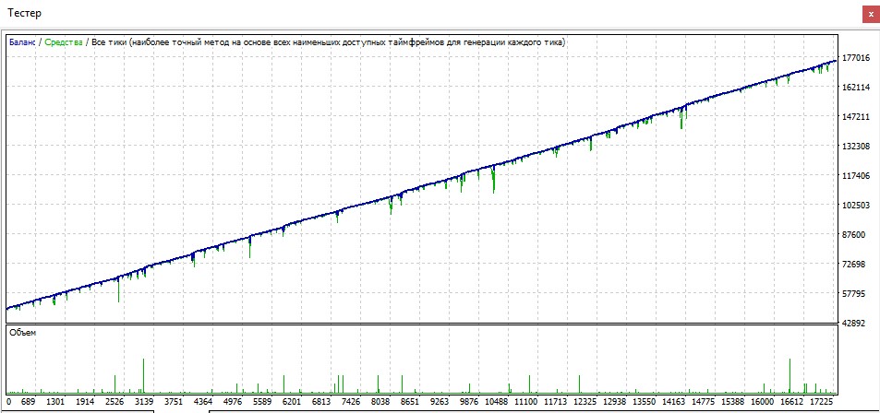Screen dimensions: 880x413
Task: Click the 102503 value on the balance axis
Action: (854, 205)
